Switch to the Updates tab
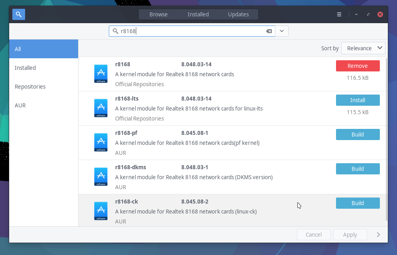The image size is (397, 255). (238, 14)
